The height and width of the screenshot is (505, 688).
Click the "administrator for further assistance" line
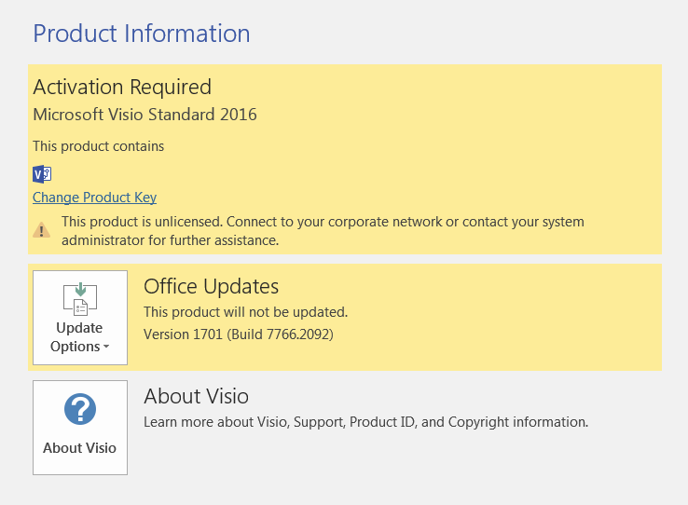171,240
